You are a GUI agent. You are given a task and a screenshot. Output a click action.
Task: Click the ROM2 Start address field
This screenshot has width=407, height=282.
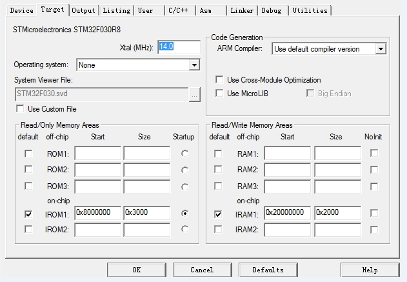(97, 170)
